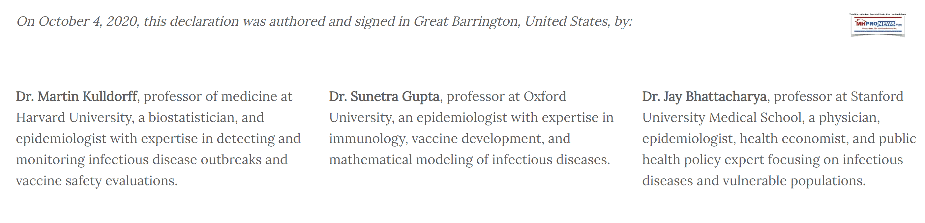
Task: Click 'immunology, vaccine development' line
Action: 449,138
